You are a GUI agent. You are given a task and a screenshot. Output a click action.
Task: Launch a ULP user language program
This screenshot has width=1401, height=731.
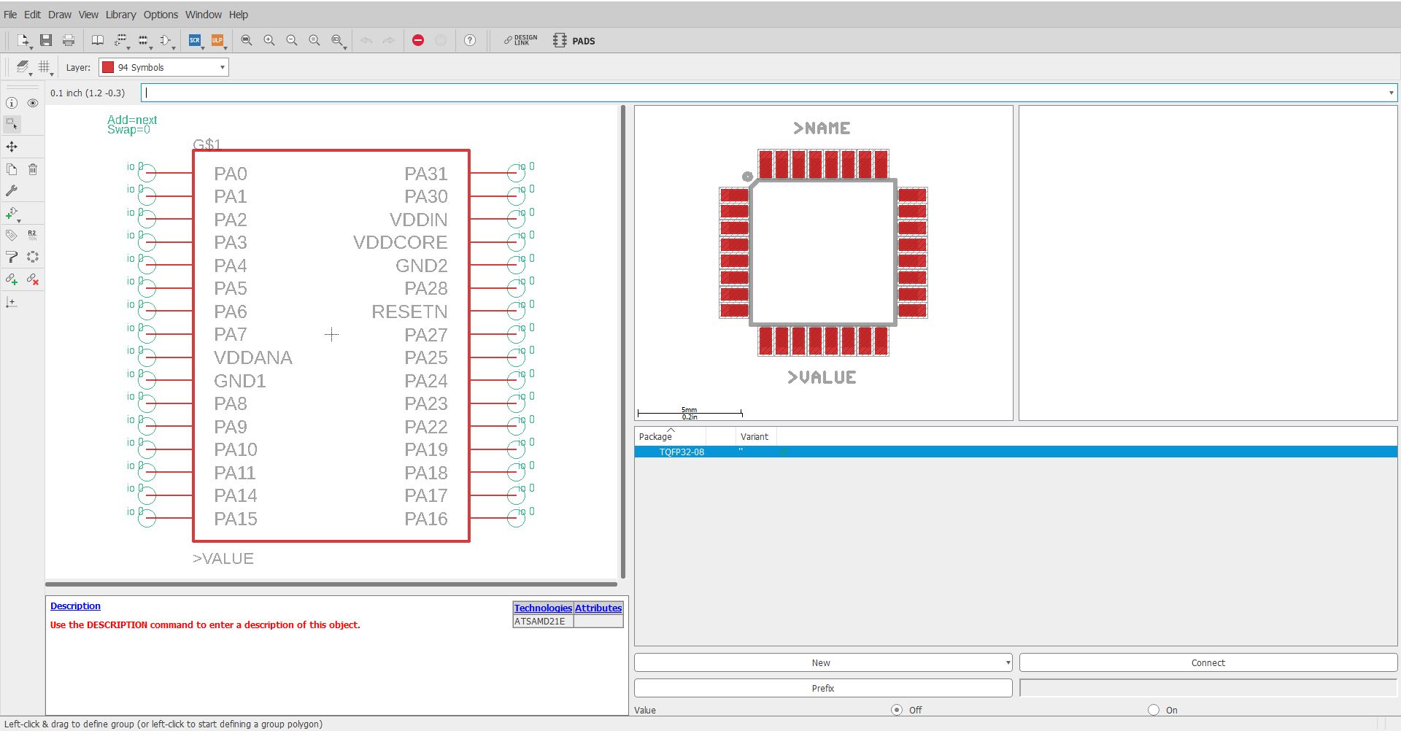click(x=217, y=41)
